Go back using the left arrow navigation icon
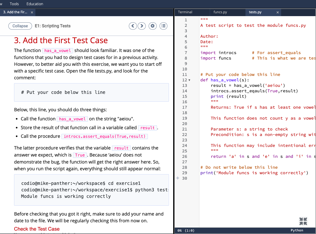The height and width of the screenshot is (234, 316). (x=133, y=26)
